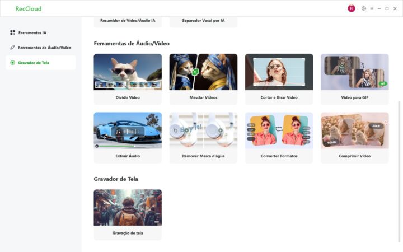This screenshot has width=403, height=252.
Task: Click the Converter Formatos label
Action: [x=279, y=156]
